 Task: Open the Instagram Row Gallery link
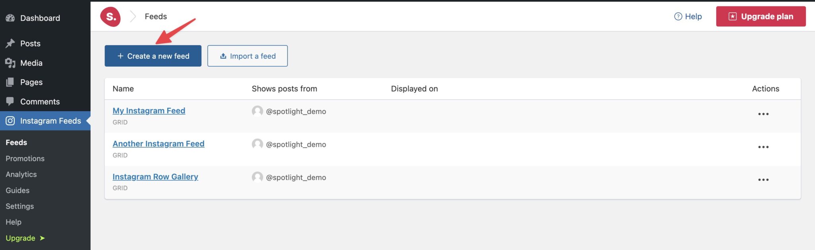point(155,177)
